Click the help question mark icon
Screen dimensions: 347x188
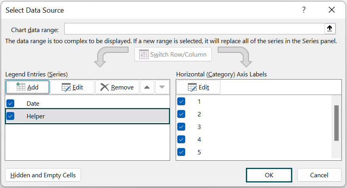point(304,10)
